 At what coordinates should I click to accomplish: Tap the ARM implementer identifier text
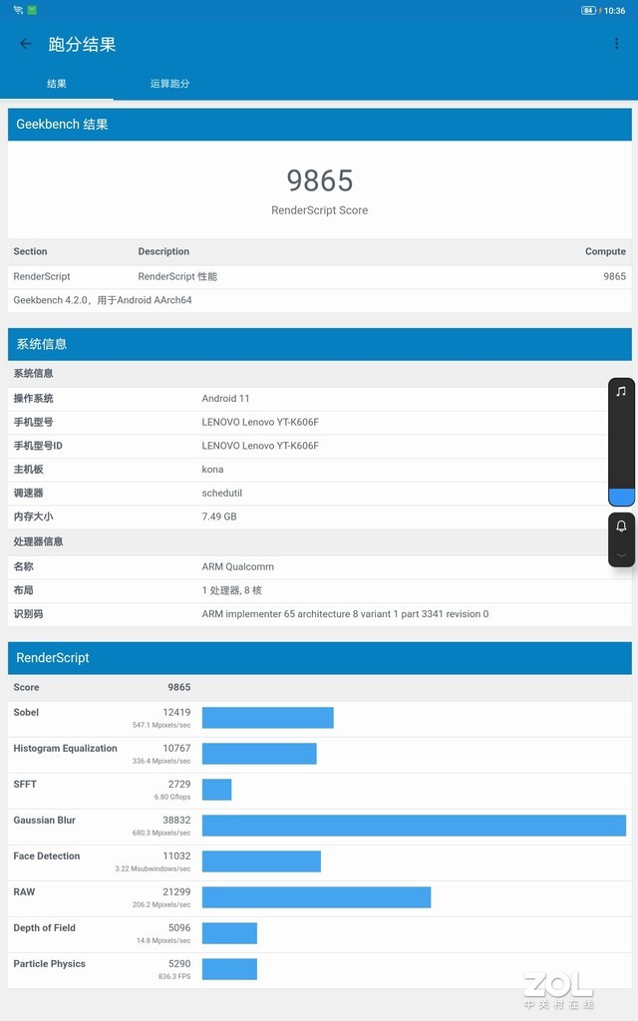click(x=345, y=614)
